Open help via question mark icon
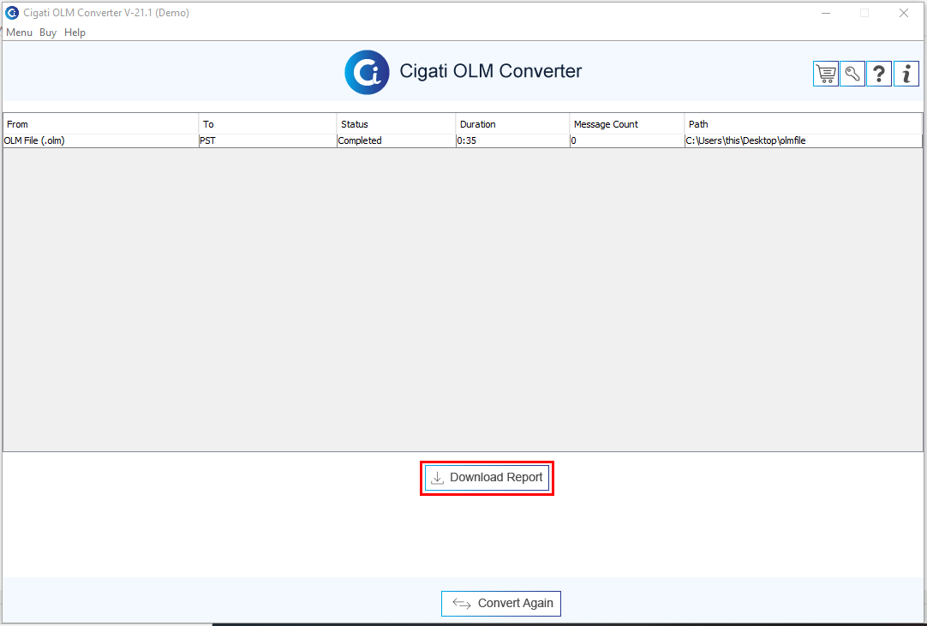Image resolution: width=927 pixels, height=626 pixels. (879, 74)
